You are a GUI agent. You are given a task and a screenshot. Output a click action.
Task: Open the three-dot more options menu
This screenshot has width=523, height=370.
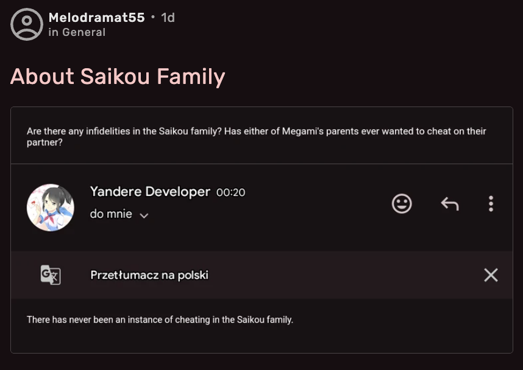pyautogui.click(x=491, y=204)
